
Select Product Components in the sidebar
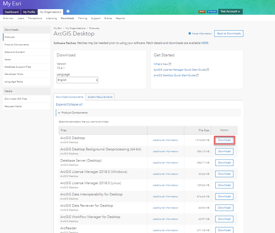point(26,45)
